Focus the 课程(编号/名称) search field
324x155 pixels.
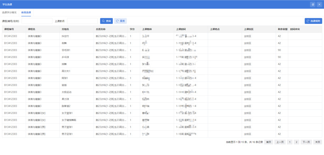pyautogui.click(x=37, y=21)
